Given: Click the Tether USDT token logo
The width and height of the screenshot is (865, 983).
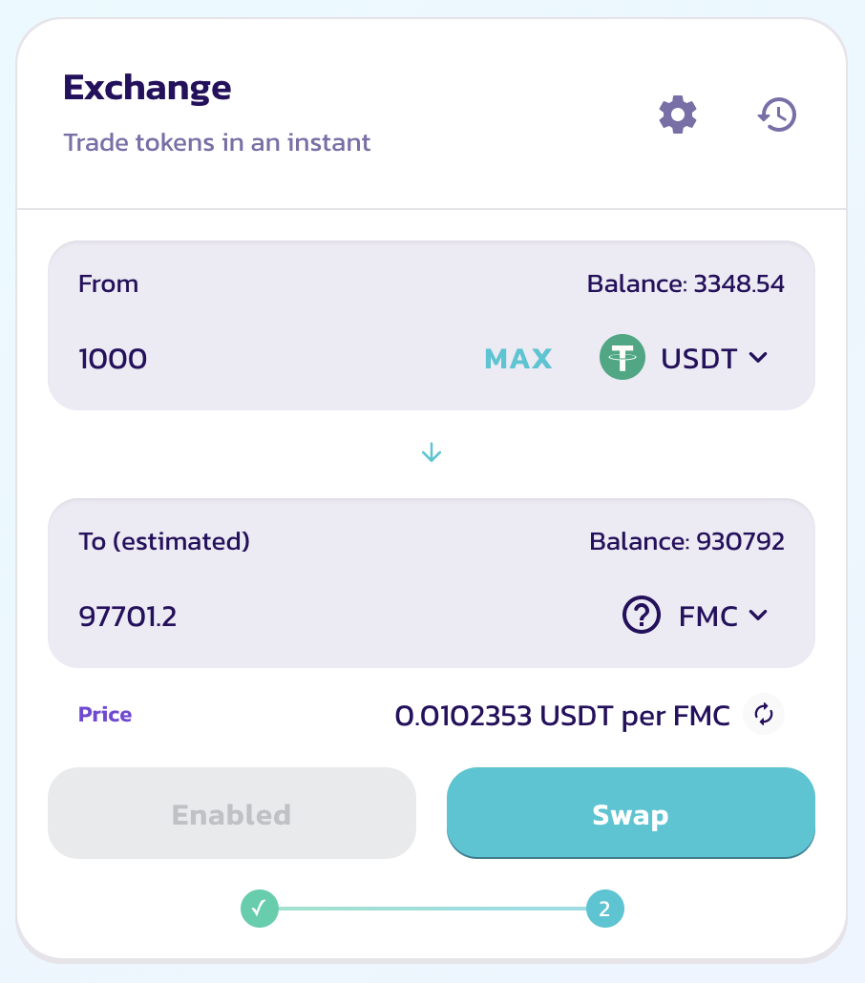Looking at the screenshot, I should [622, 357].
